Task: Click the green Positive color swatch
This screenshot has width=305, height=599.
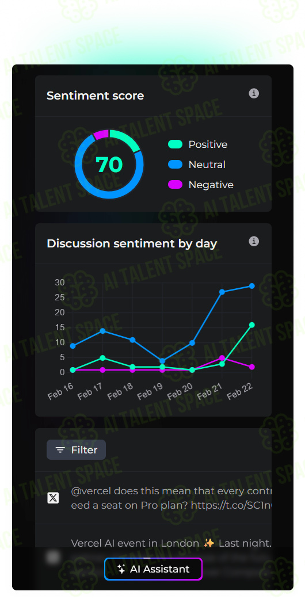Action: [175, 144]
